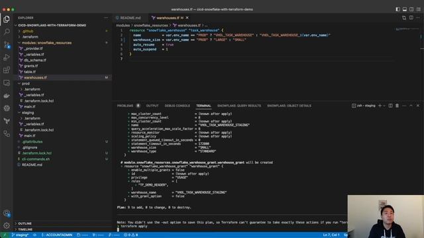
Task: Click the eye icon in status bar
Action: click(34, 235)
